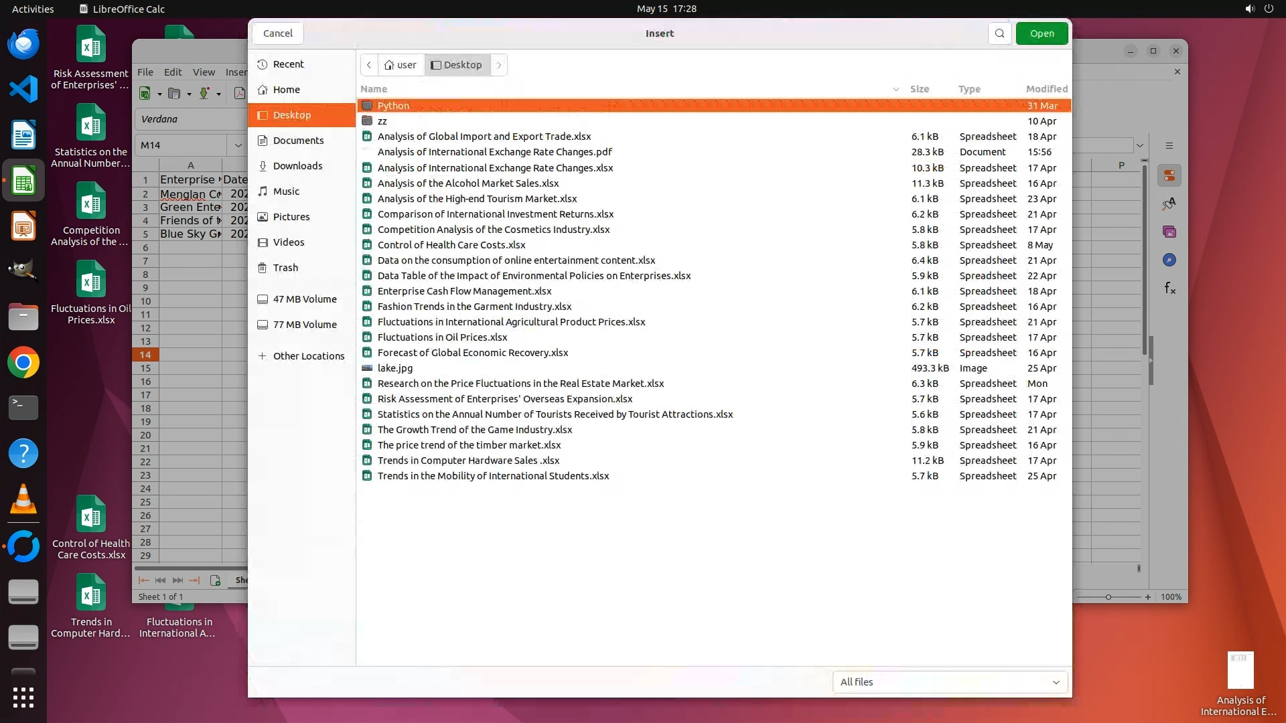The image size is (1286, 723).
Task: Go to Downloads in the sidebar
Action: click(297, 166)
